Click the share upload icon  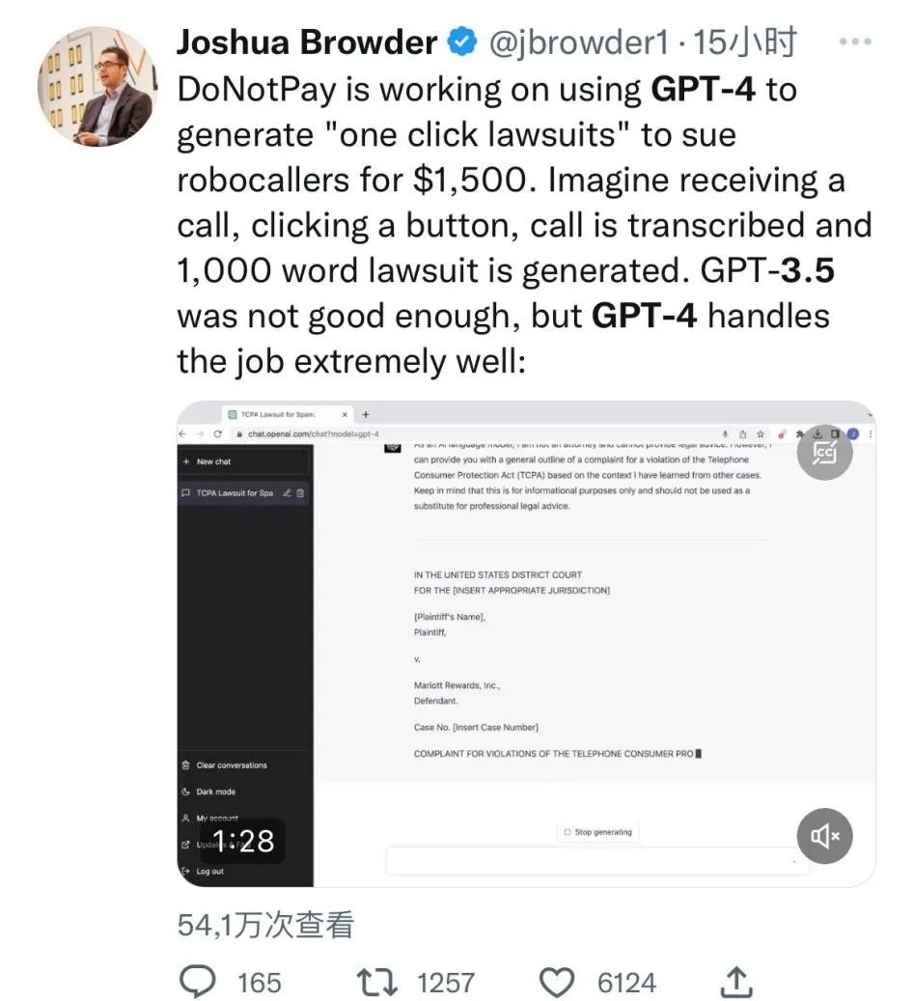pos(735,981)
